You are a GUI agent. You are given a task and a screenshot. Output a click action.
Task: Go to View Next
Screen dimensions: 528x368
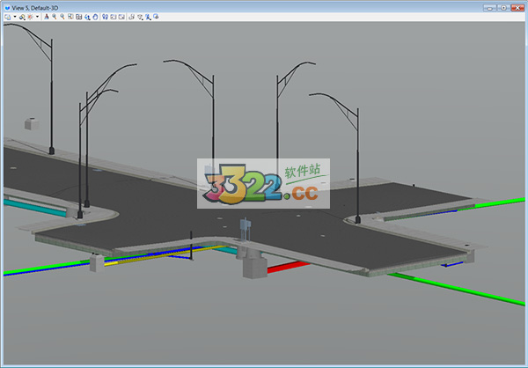pos(121,17)
